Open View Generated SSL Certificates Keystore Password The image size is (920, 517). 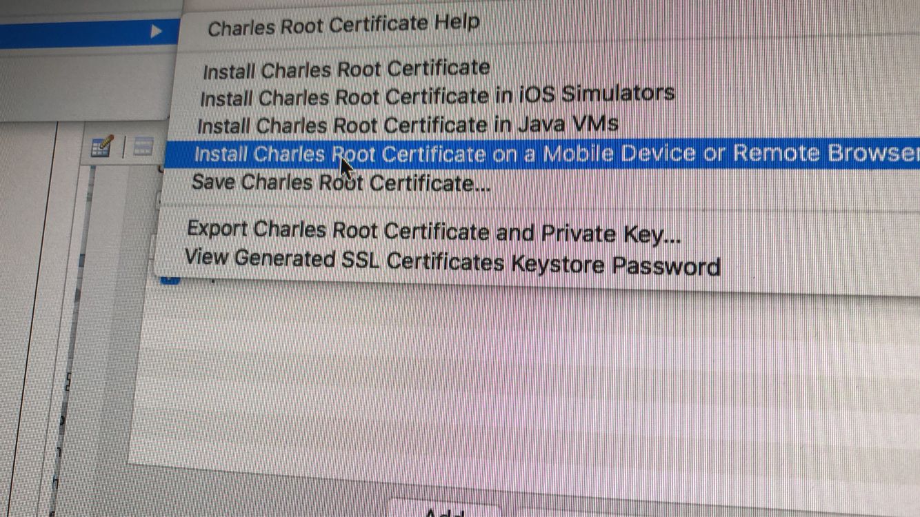pyautogui.click(x=452, y=263)
